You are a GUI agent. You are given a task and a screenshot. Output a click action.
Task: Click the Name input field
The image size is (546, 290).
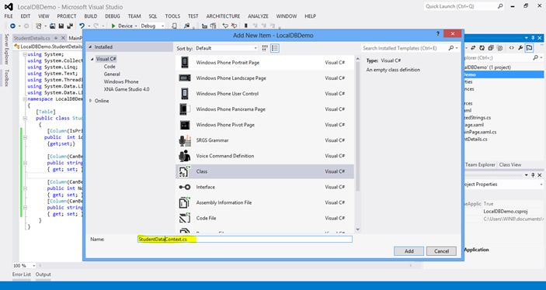click(245, 240)
